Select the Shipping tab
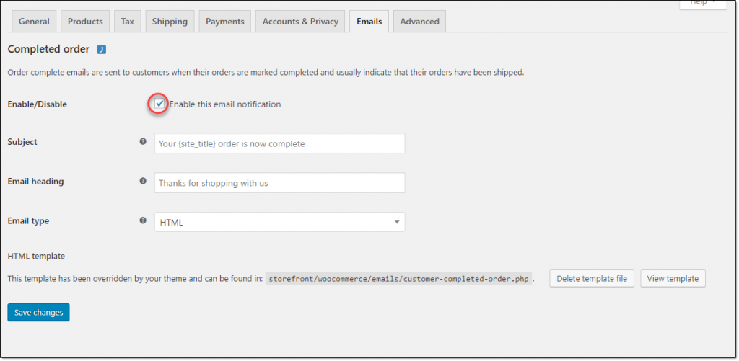Image resolution: width=739 pixels, height=361 pixels. [170, 22]
